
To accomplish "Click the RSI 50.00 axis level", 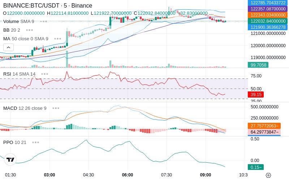I will [x=256, y=89].
